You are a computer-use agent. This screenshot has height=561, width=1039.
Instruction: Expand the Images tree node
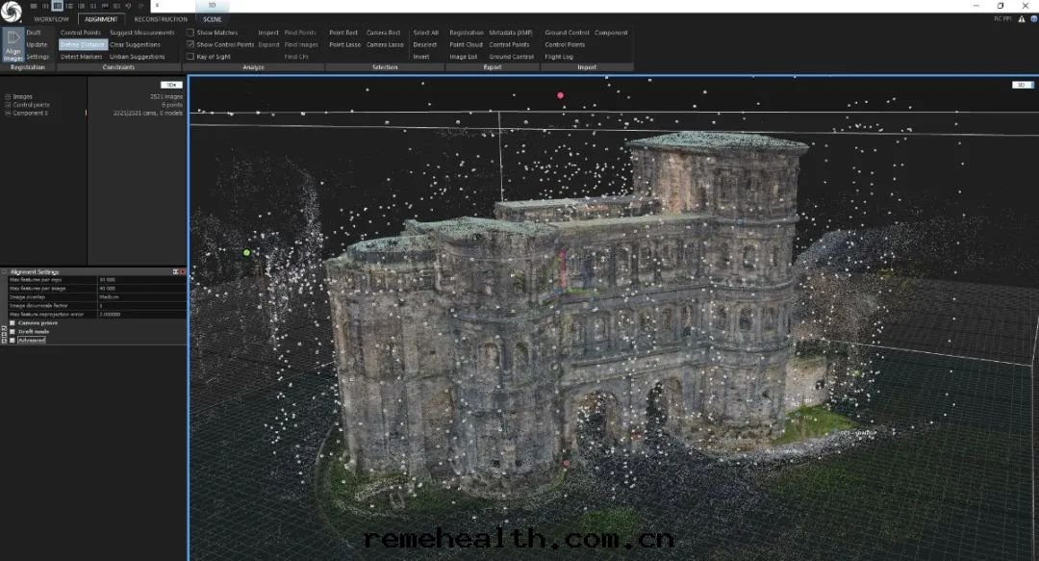tap(7, 96)
